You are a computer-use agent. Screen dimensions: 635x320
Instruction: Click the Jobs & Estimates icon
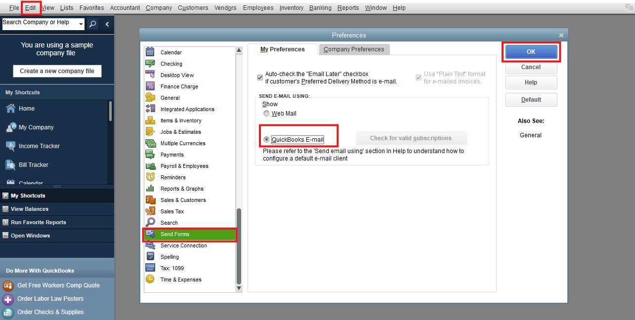point(151,131)
